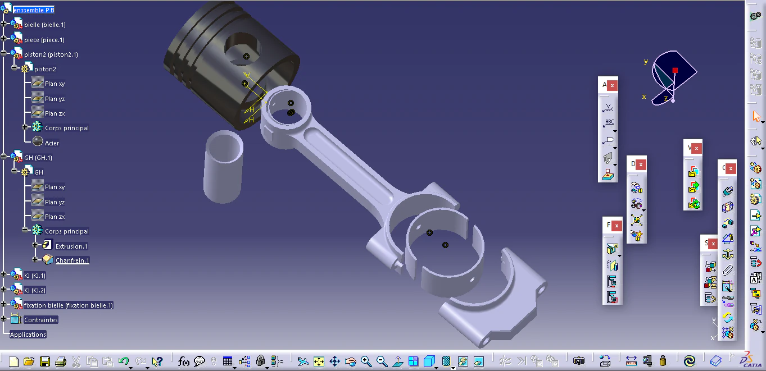Click the Zoom Out magnifier icon

[x=382, y=361]
